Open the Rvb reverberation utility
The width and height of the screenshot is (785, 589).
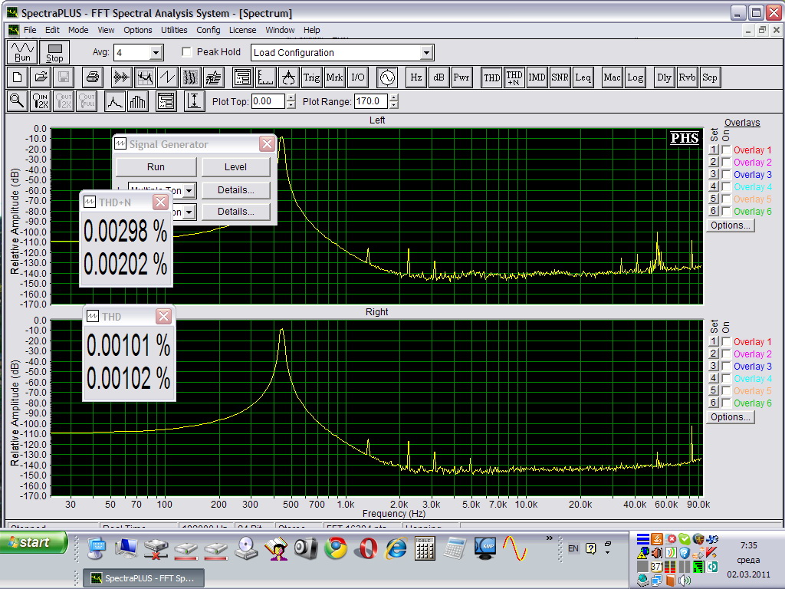(x=687, y=77)
